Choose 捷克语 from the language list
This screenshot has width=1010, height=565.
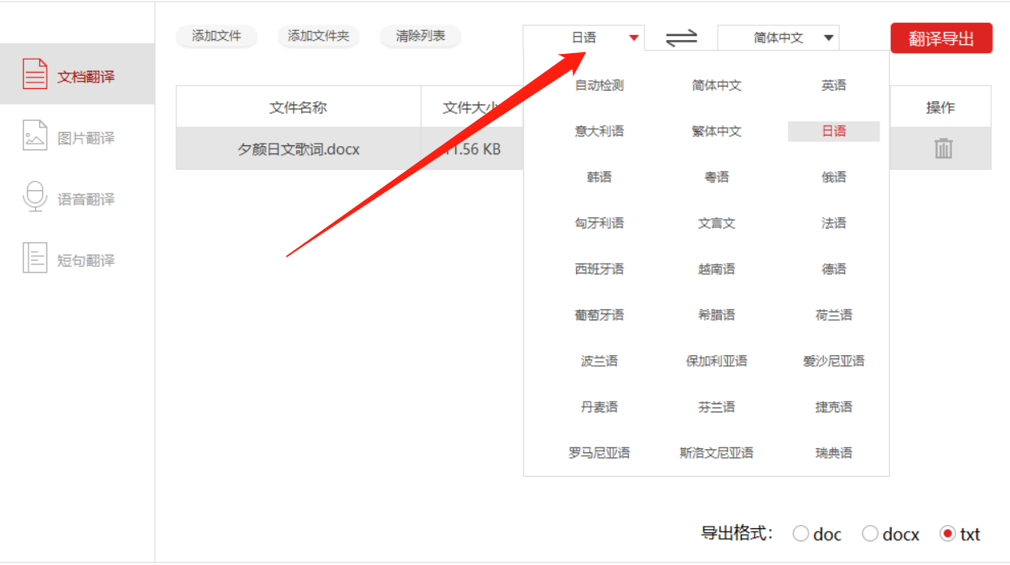(834, 407)
